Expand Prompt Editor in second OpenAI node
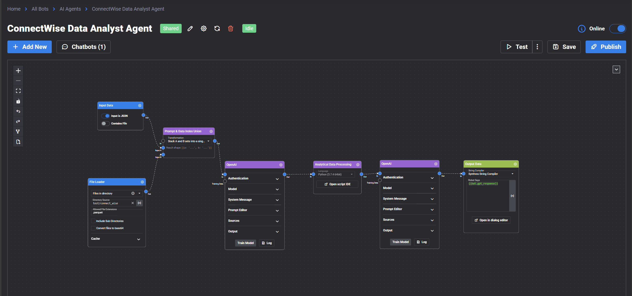 pyautogui.click(x=409, y=209)
